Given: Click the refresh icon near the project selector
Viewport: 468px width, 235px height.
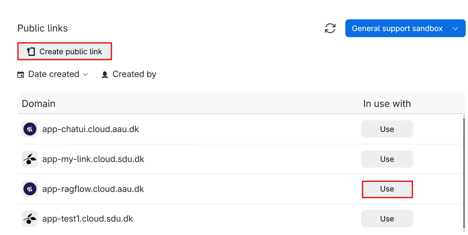Looking at the screenshot, I should point(330,28).
